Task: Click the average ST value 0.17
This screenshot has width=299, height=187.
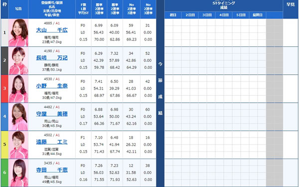Action: click(x=83, y=124)
